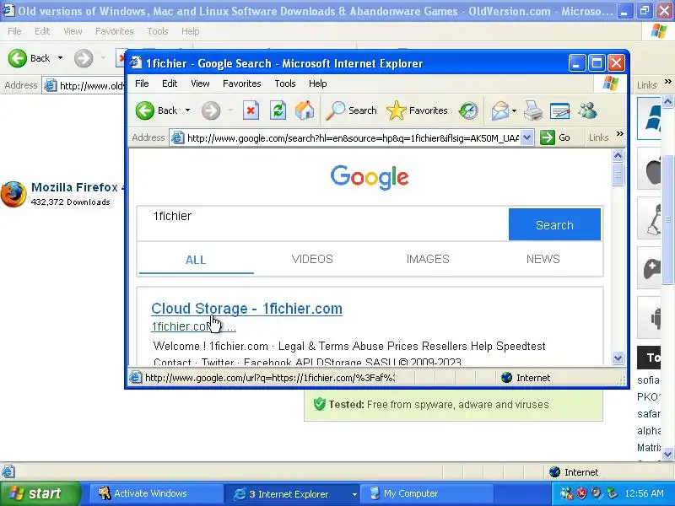
Task: Click the scroll up arrow of the Google page
Action: [x=618, y=155]
